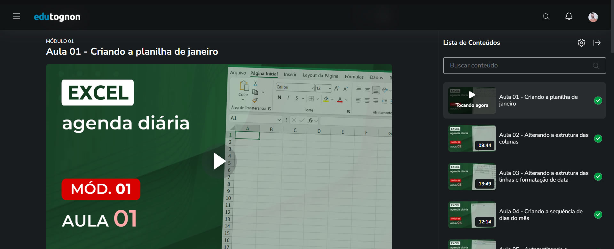
Task: Select Aula 04 - Criando a sequência de dias
Action: click(x=541, y=215)
